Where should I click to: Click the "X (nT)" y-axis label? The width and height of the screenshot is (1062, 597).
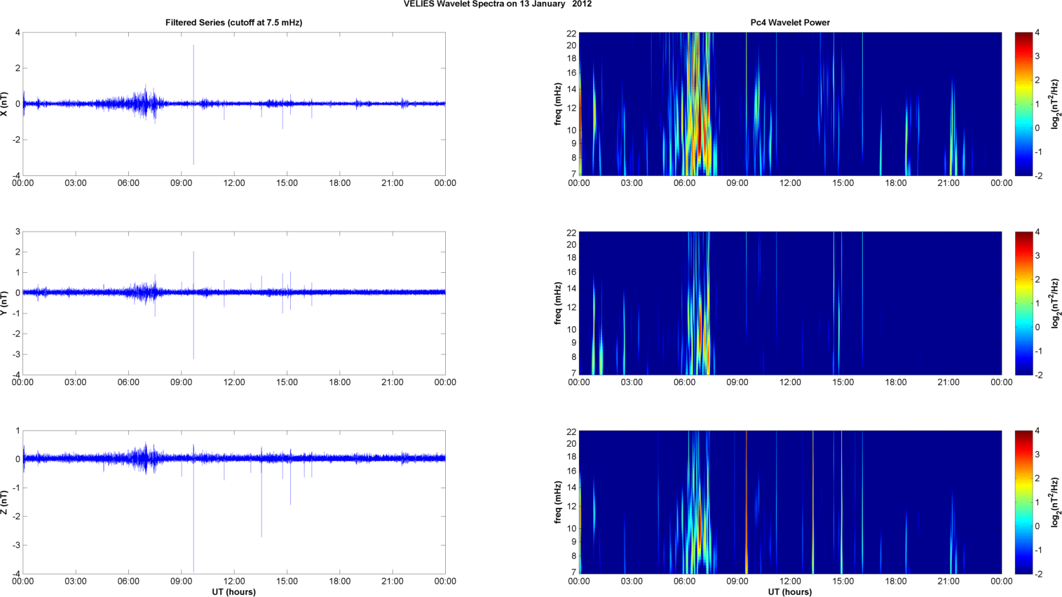(5, 104)
